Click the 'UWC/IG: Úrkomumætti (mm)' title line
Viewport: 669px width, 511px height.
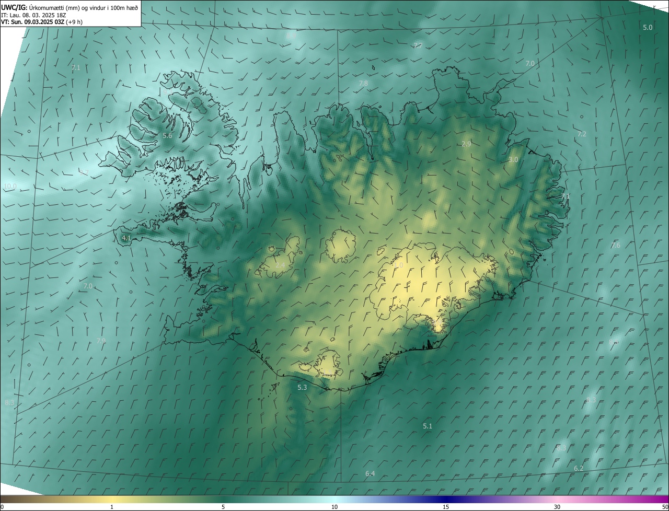[70, 7]
